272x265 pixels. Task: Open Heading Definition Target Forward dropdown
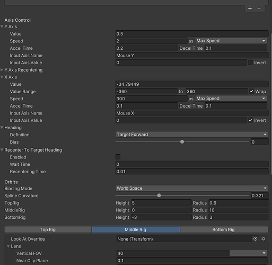pos(192,135)
